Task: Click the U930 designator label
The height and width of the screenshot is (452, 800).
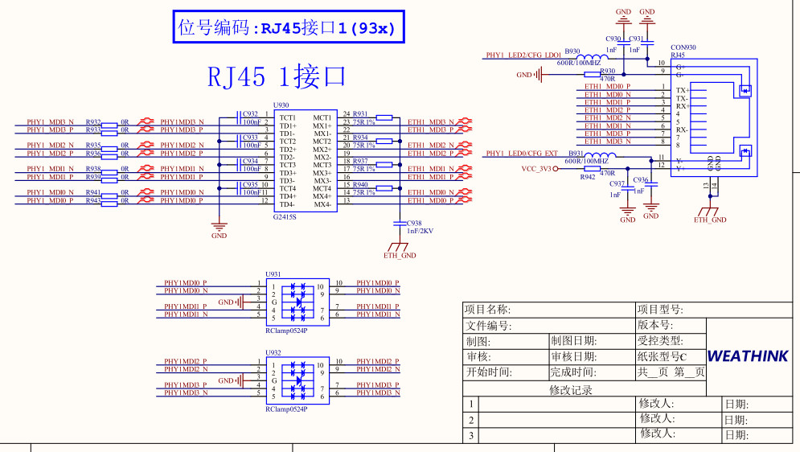Action: click(x=281, y=105)
